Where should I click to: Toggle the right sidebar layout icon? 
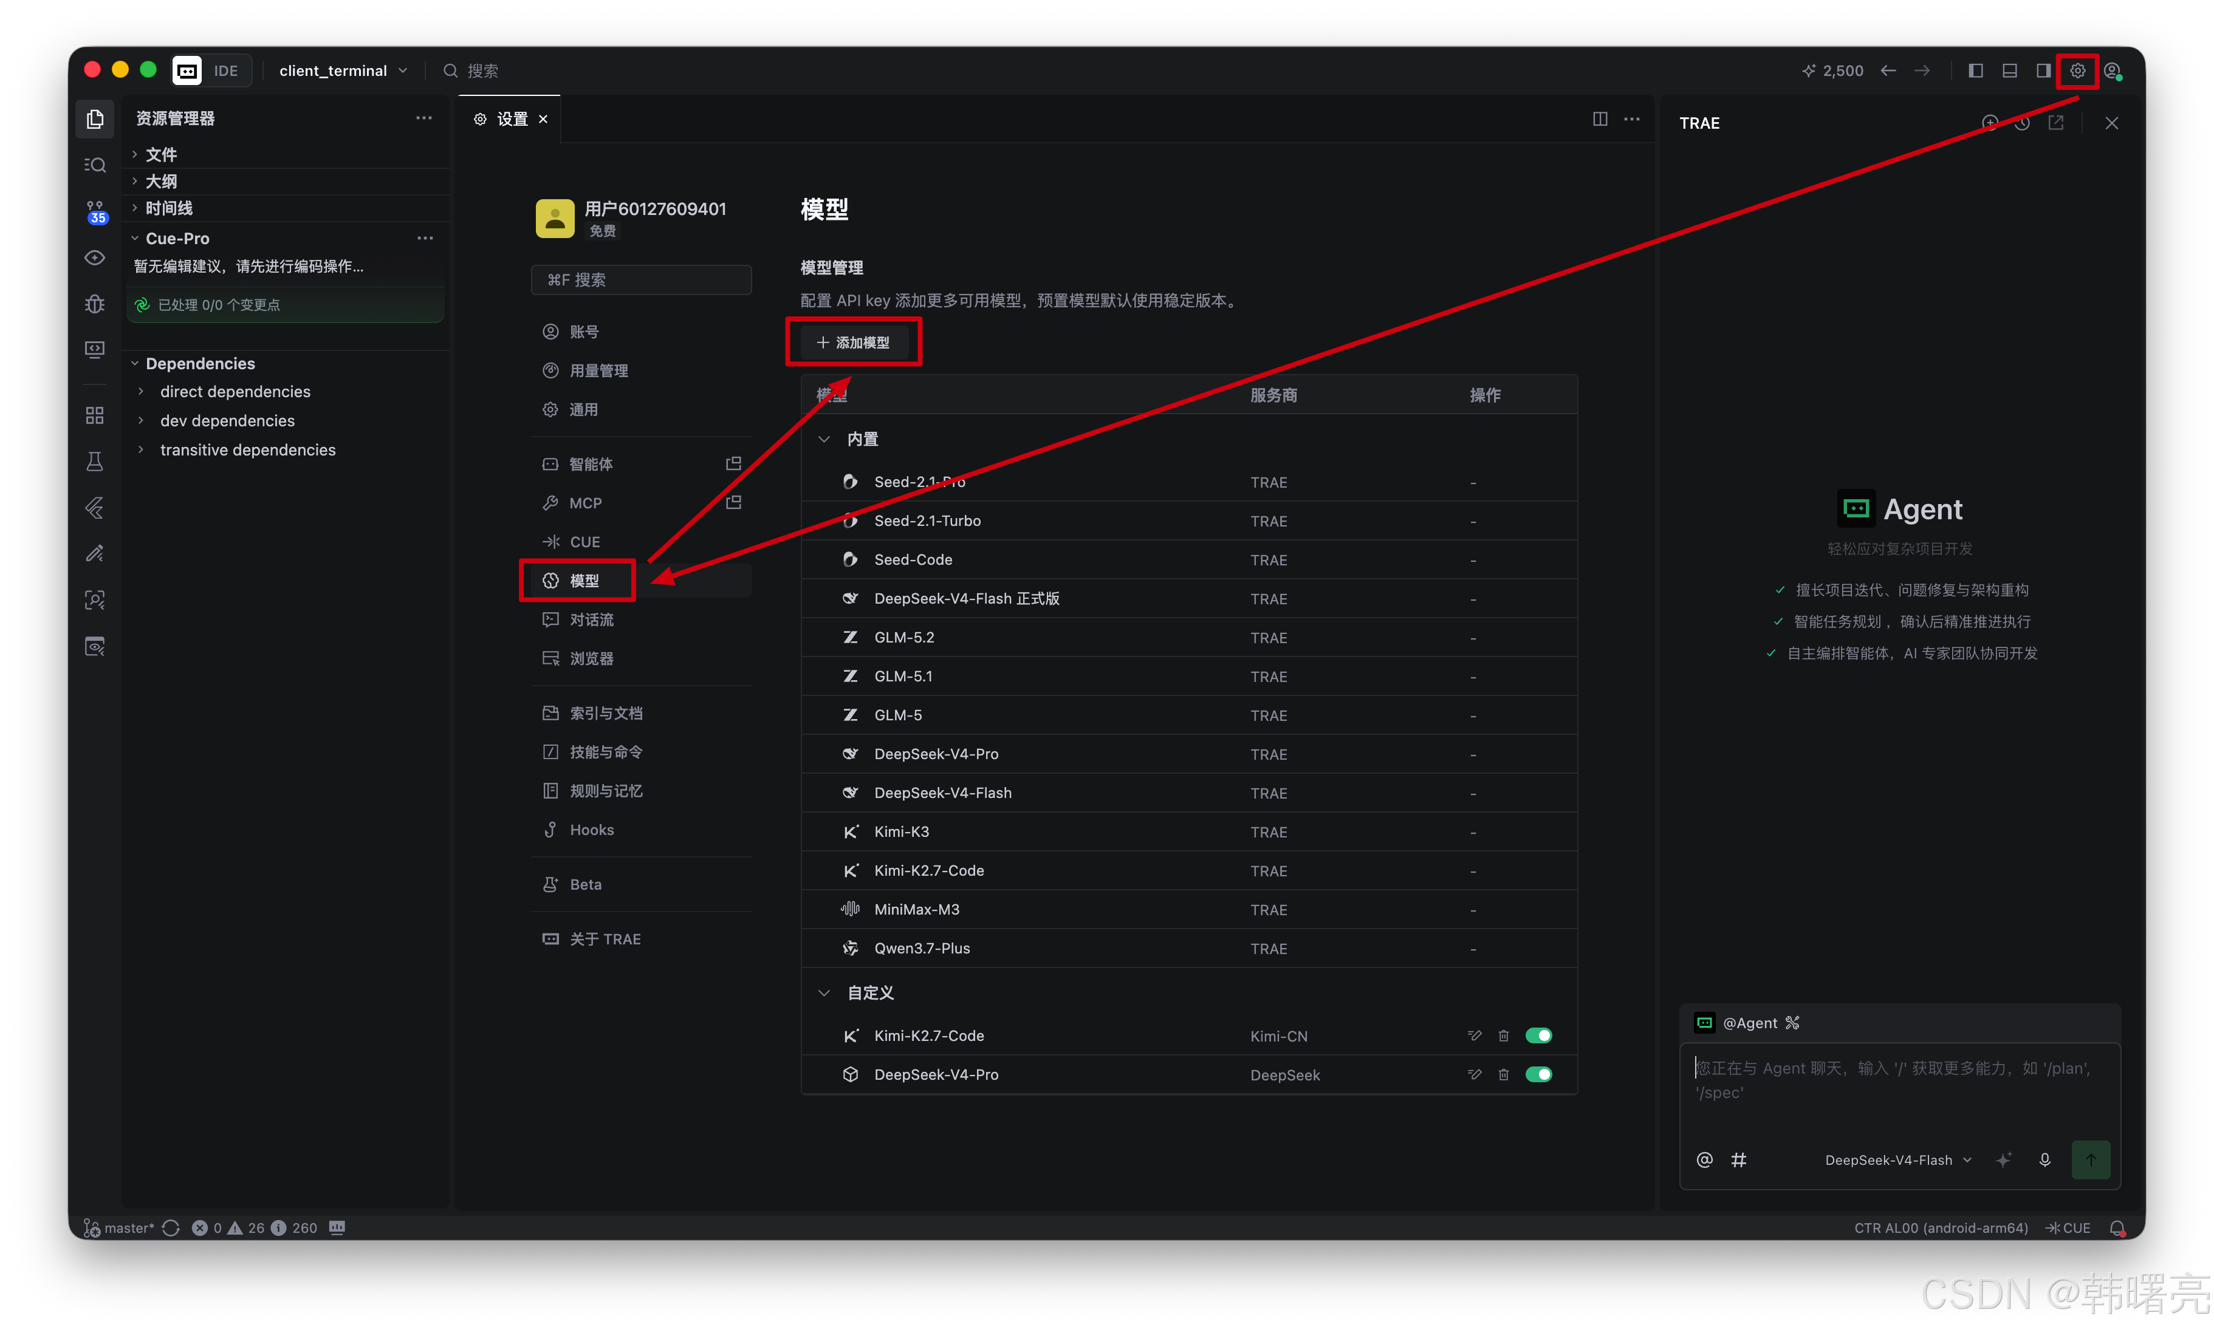point(2043,71)
